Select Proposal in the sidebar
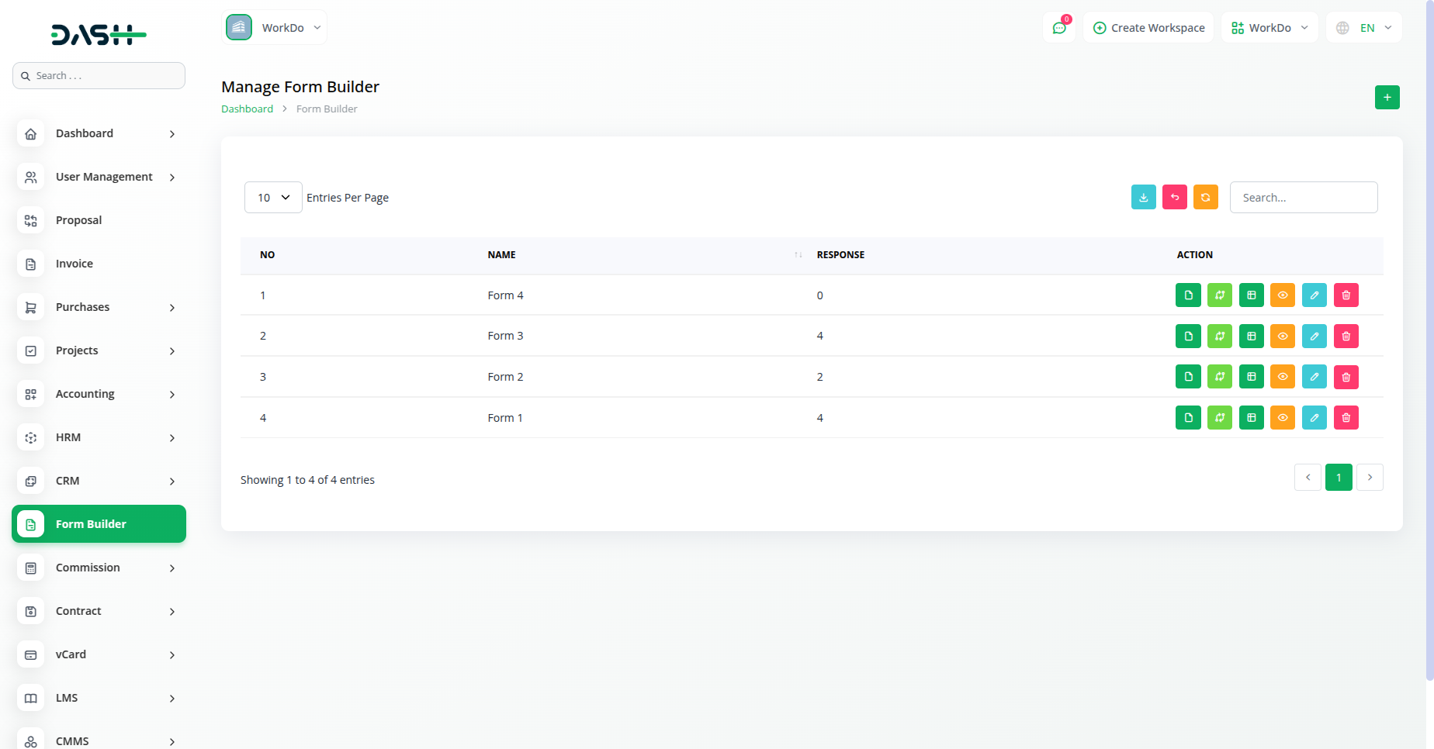 pyautogui.click(x=78, y=220)
